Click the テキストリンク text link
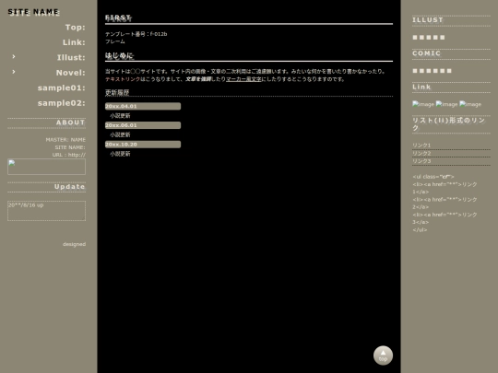Viewport: 498px width, 373px height. pos(123,79)
